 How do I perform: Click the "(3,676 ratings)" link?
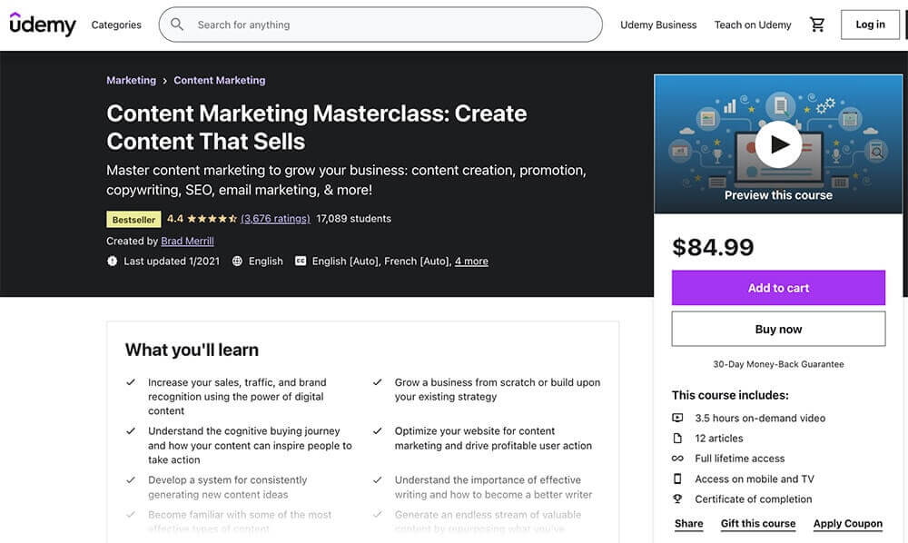coord(275,218)
